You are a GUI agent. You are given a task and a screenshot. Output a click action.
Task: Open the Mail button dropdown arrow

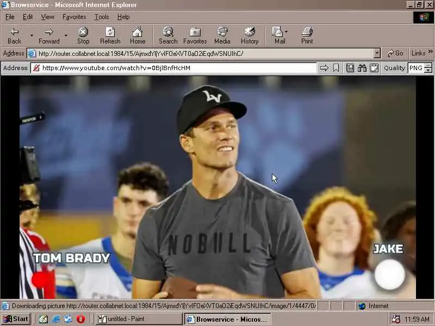tap(287, 32)
